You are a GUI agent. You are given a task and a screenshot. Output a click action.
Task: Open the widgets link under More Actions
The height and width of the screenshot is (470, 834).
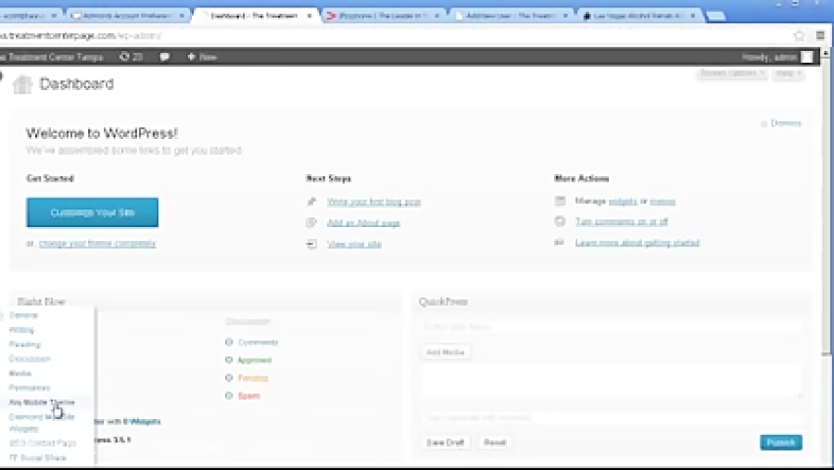tap(623, 201)
